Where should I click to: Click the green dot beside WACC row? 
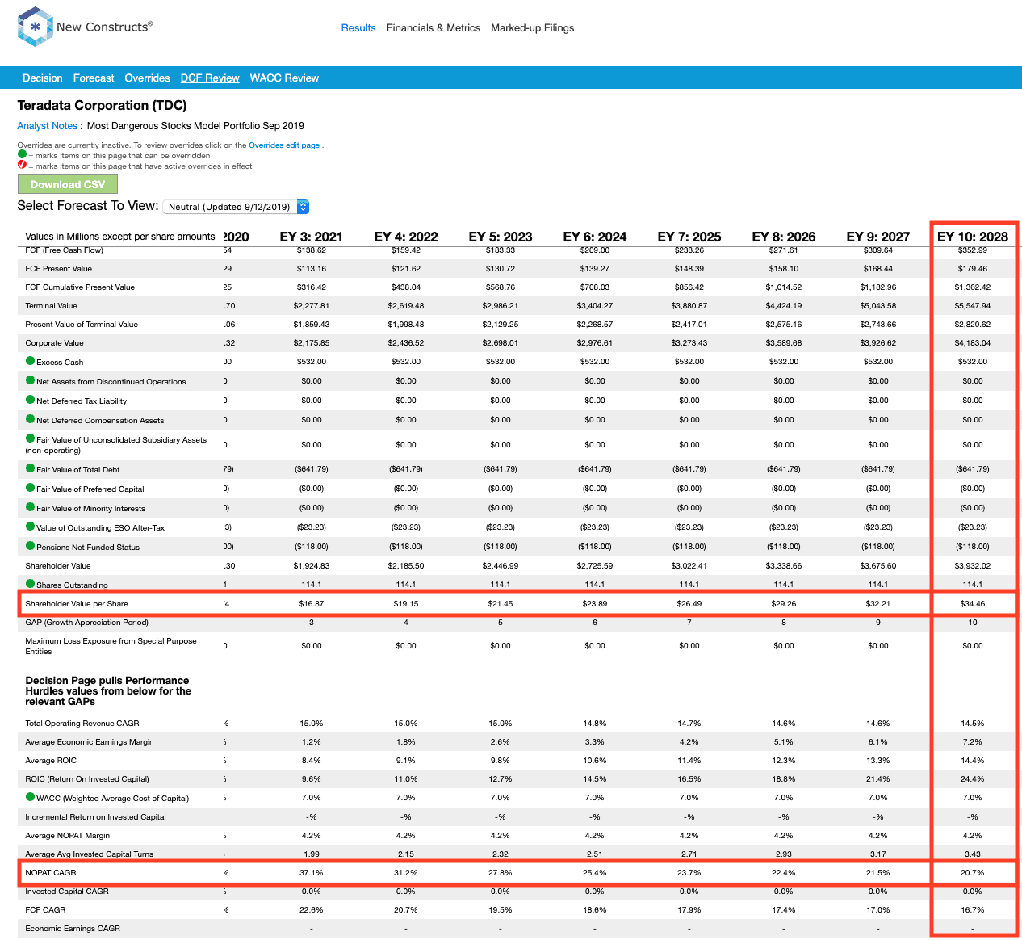point(31,797)
